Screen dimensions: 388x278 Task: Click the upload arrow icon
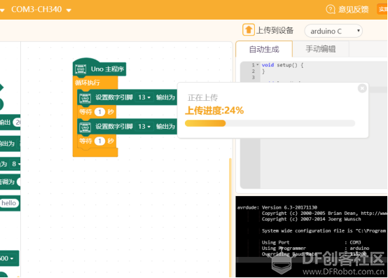[x=248, y=30]
